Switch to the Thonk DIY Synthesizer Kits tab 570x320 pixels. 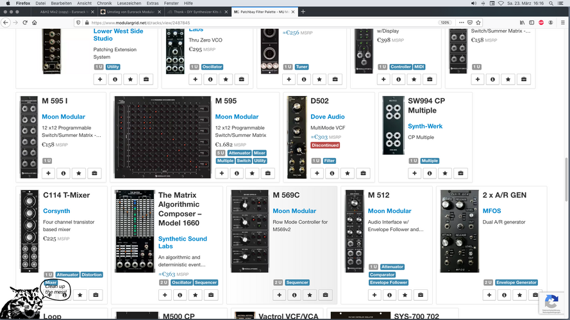pyautogui.click(x=197, y=12)
